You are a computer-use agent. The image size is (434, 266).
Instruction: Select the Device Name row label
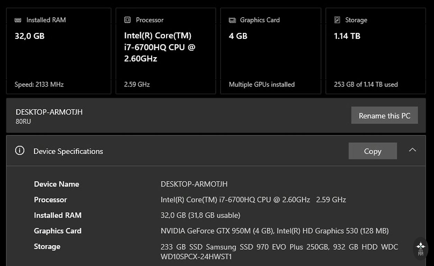[56, 184]
